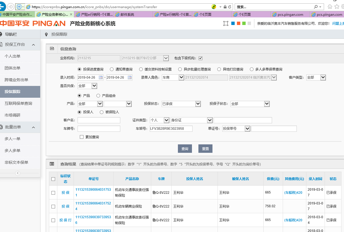
Task: Click the browser back arrow button
Action: [2, 6]
